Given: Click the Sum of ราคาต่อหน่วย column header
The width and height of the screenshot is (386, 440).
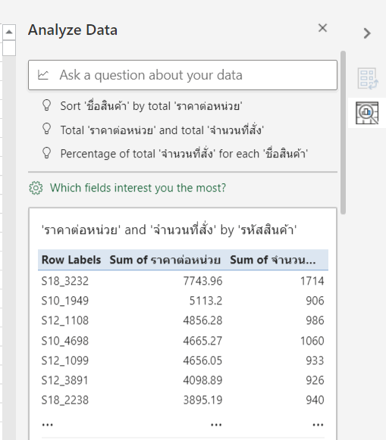Looking at the screenshot, I should pos(165,260).
